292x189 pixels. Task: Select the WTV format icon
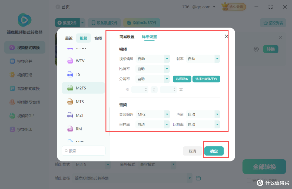(x=70, y=61)
